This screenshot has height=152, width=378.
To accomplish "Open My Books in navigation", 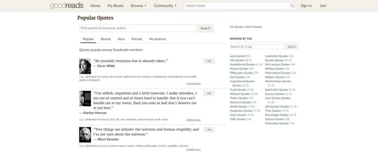I will [x=116, y=6].
